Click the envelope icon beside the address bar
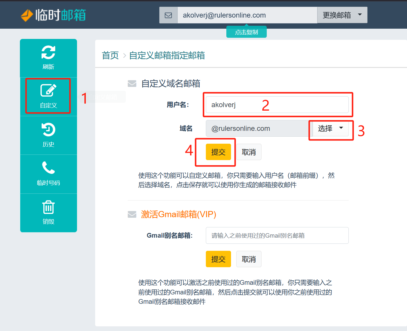The height and width of the screenshot is (331, 407). 168,15
